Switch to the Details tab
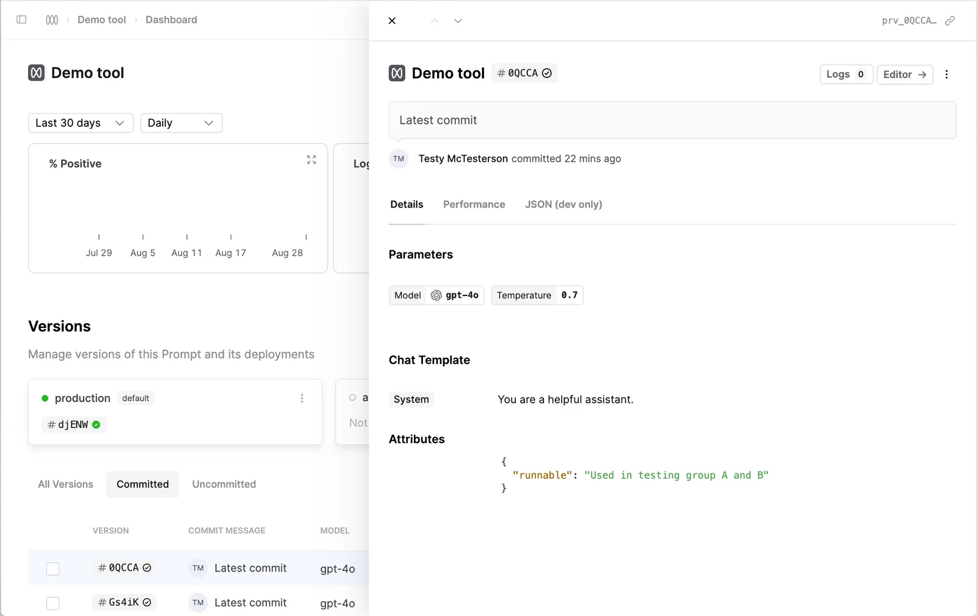 click(x=406, y=205)
